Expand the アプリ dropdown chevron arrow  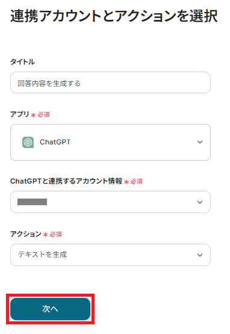tap(200, 142)
